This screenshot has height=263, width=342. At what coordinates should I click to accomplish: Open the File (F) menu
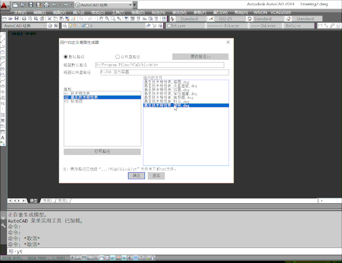[x=20, y=12]
